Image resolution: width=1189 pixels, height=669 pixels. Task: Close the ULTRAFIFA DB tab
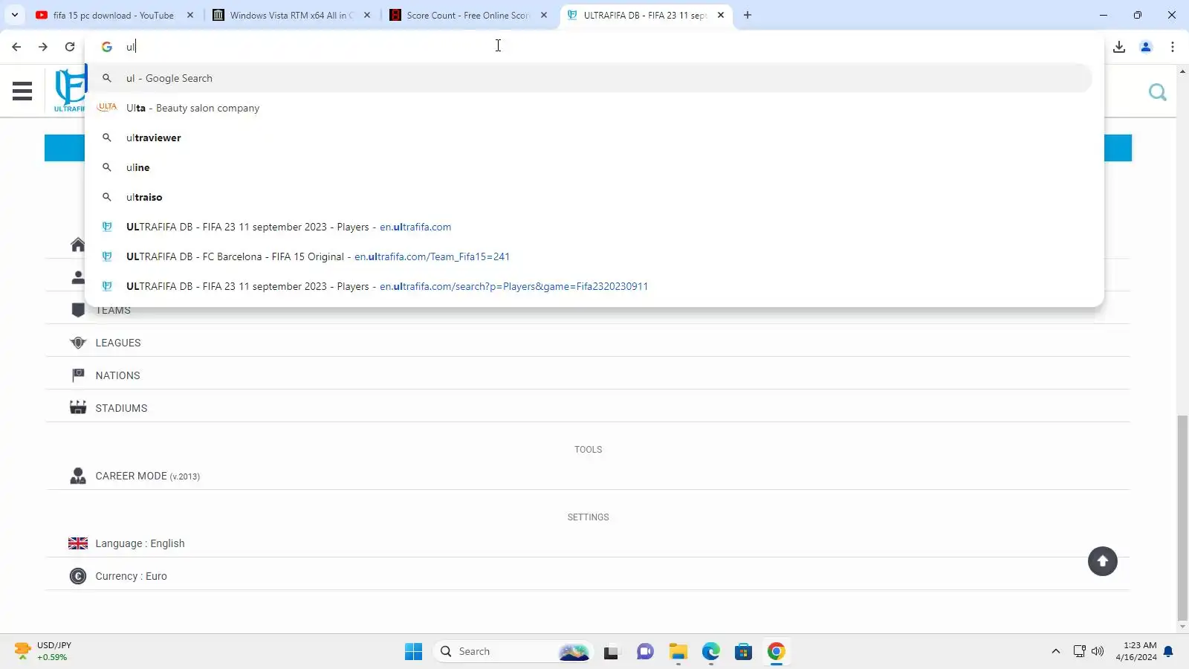[721, 15]
